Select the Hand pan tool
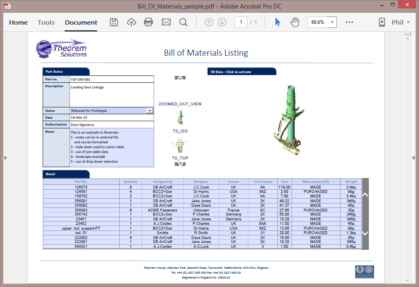This screenshot has width=419, height=287. (x=295, y=22)
